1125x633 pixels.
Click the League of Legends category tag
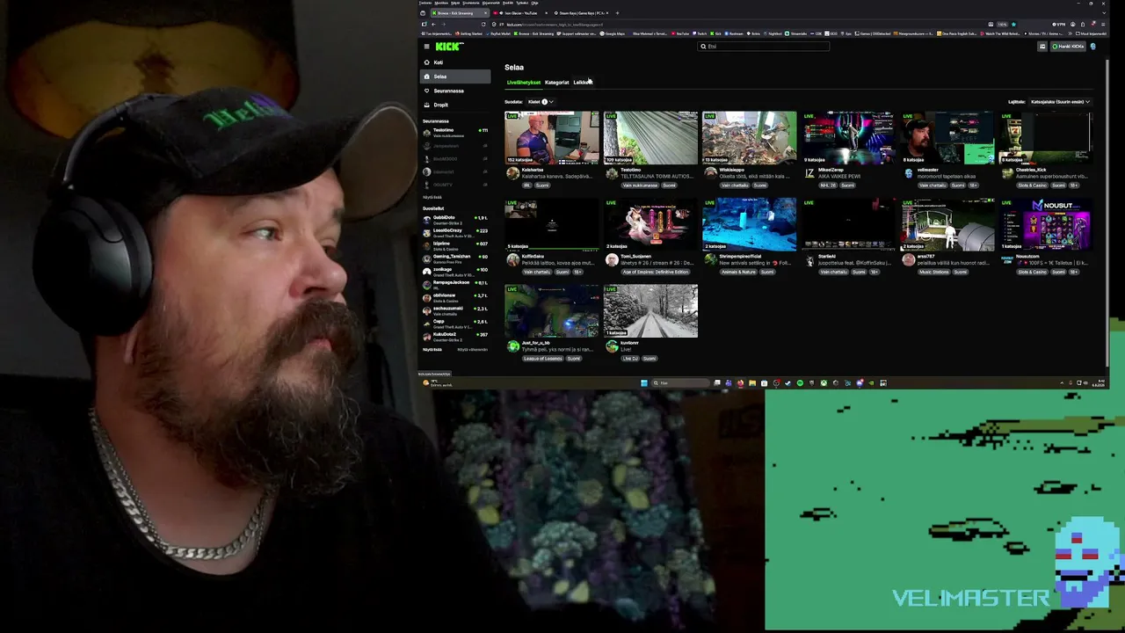pyautogui.click(x=542, y=359)
